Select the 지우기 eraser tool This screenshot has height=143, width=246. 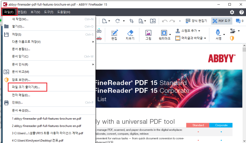130,35
